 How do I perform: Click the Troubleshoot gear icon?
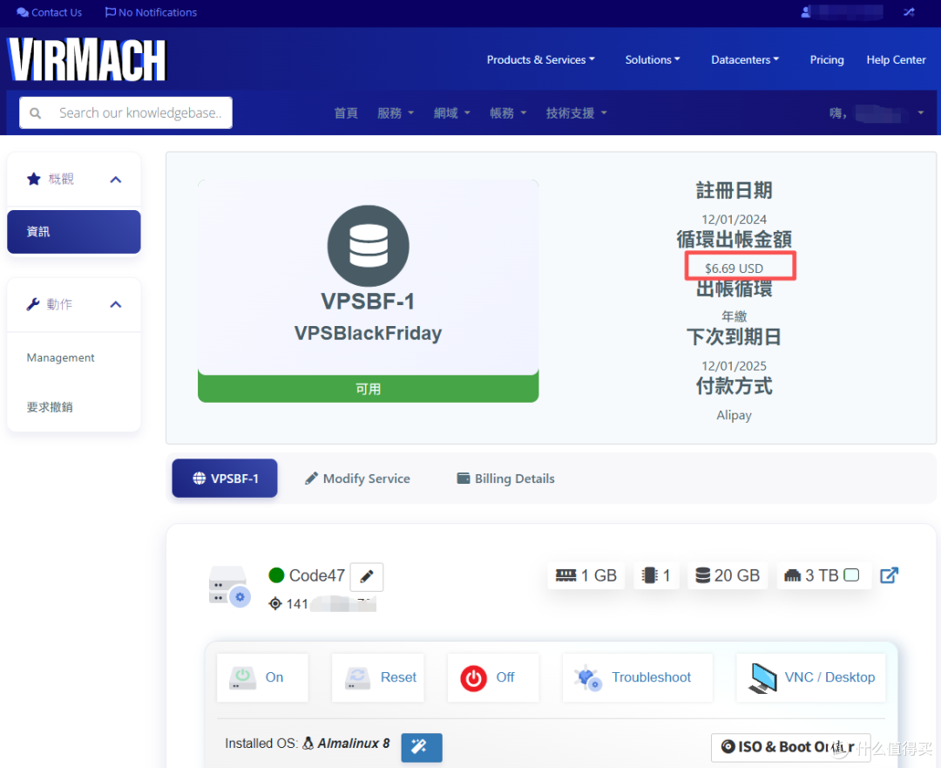[587, 678]
